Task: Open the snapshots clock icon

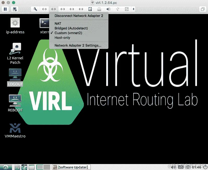Action: point(15,9)
